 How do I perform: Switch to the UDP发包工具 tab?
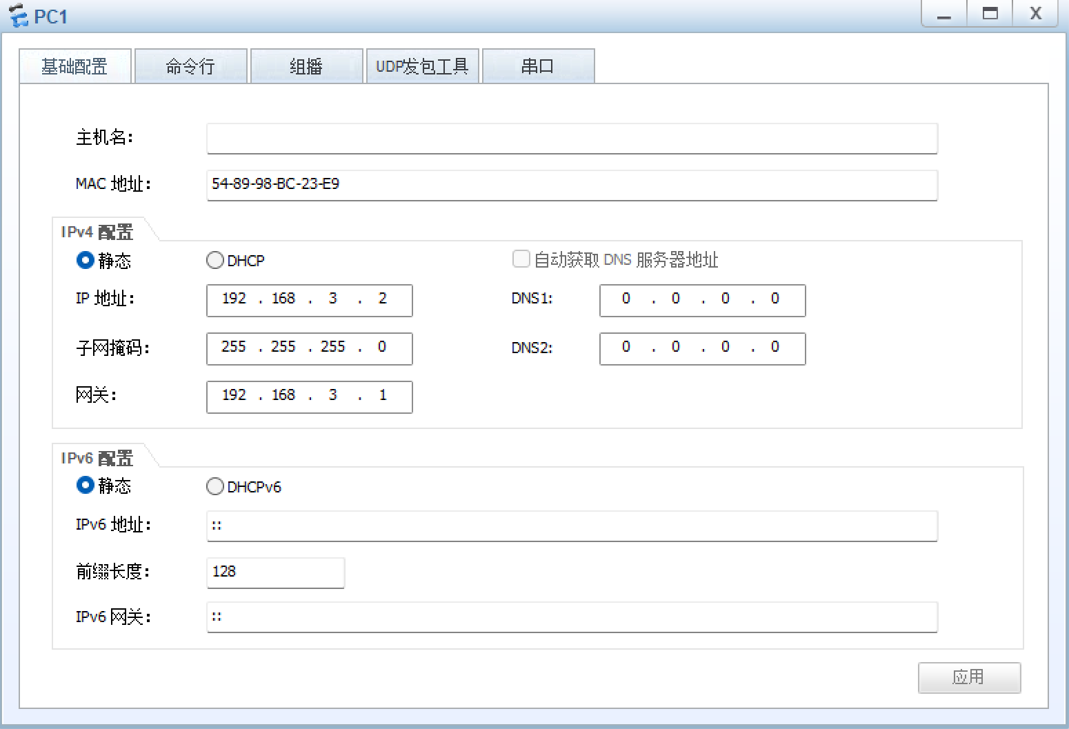(422, 66)
